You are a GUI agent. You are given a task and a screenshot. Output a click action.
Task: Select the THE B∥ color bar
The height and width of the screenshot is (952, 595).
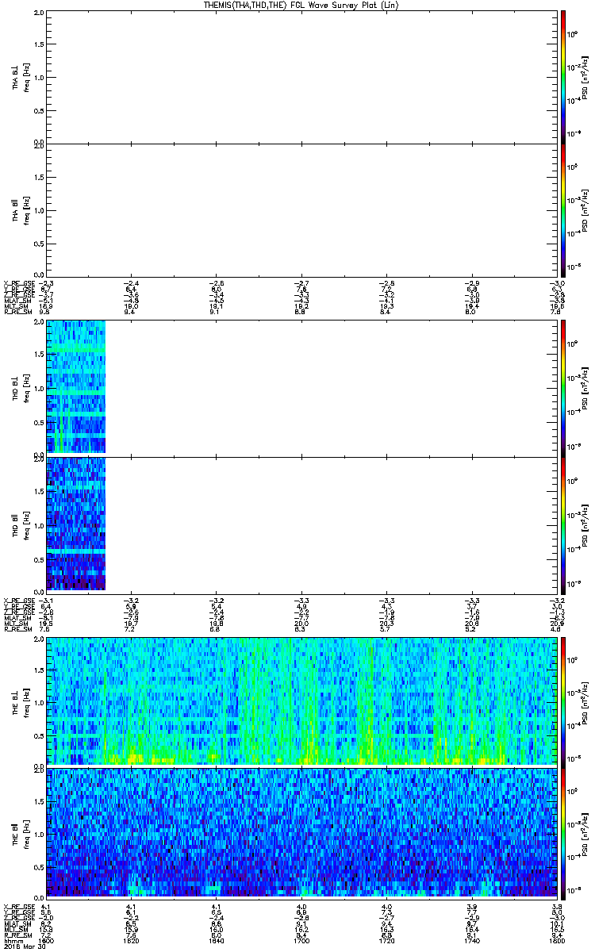tap(563, 833)
